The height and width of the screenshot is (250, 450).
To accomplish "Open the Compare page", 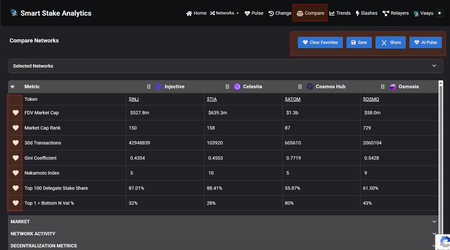I will coord(310,13).
